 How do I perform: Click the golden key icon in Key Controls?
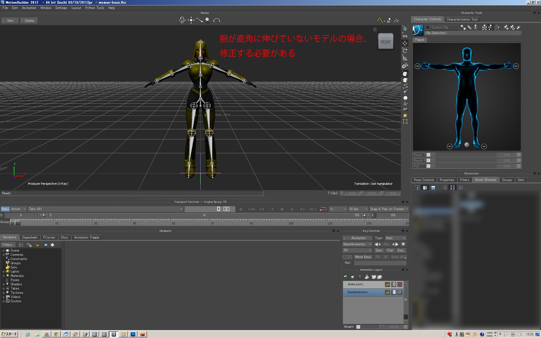click(x=347, y=257)
